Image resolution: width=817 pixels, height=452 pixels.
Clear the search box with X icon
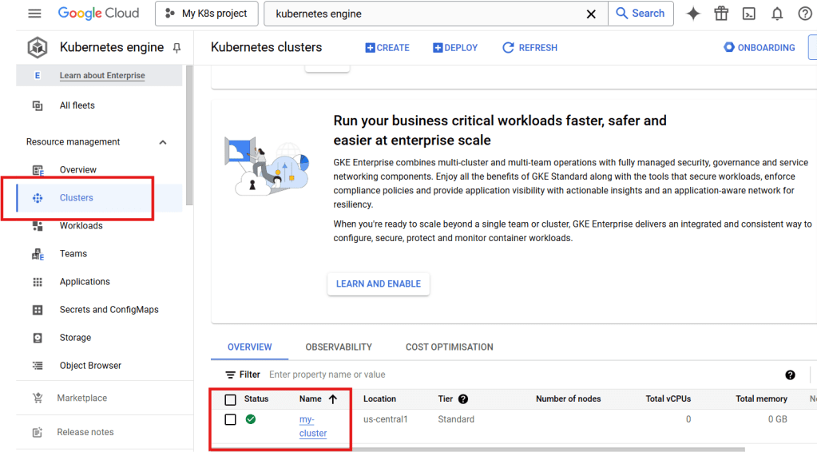[591, 14]
